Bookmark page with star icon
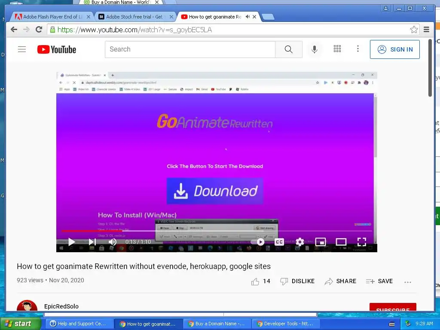The image size is (440, 330). 414,30
